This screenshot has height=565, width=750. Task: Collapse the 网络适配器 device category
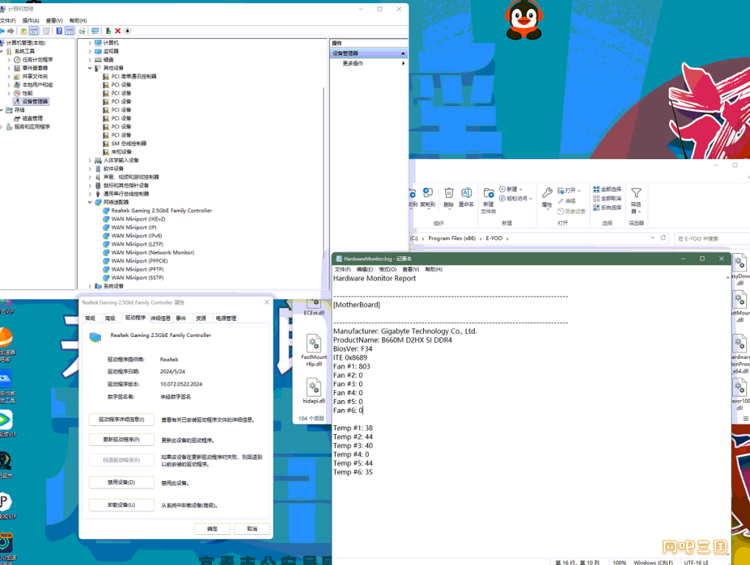[90, 202]
